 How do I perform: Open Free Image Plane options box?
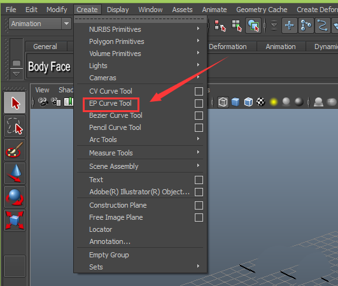pos(199,217)
